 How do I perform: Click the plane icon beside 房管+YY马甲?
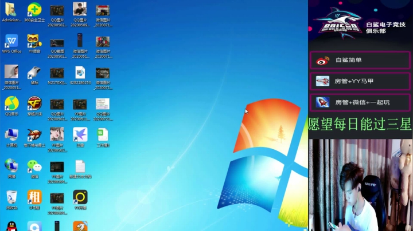(x=322, y=81)
